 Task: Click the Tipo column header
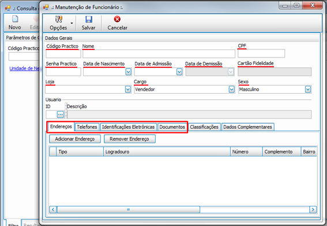(x=80, y=152)
